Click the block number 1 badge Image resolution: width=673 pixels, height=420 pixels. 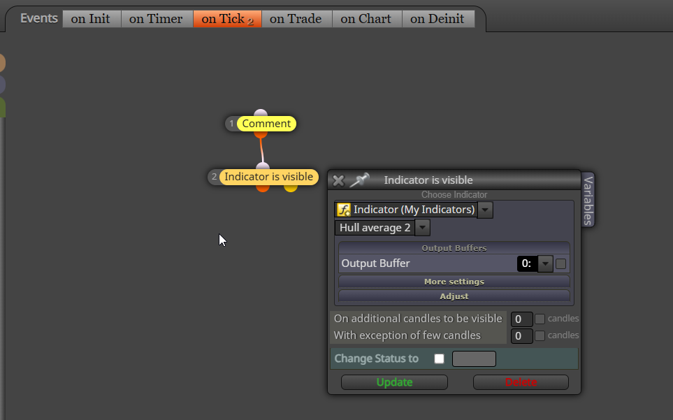pos(231,124)
